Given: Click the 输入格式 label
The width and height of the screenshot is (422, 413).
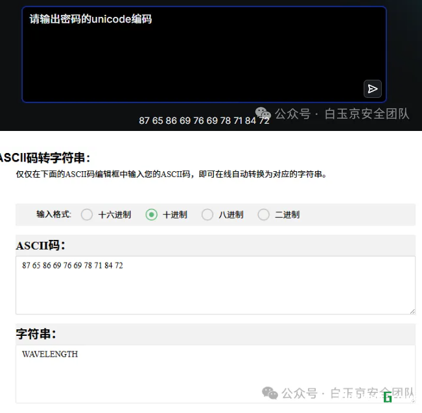Looking at the screenshot, I should (54, 215).
